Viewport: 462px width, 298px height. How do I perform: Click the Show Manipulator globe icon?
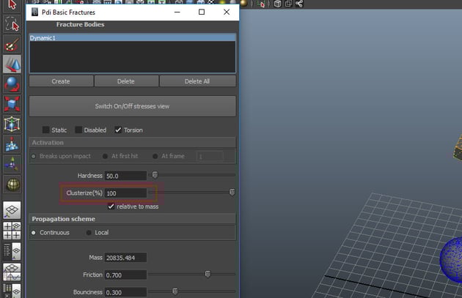tap(12, 184)
